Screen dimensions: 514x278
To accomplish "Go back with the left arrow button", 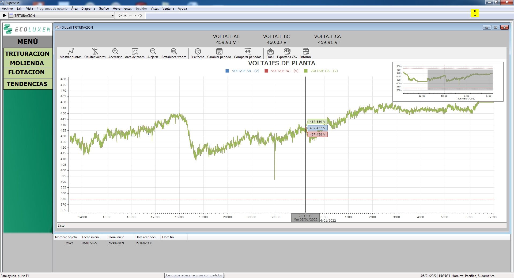I will (120, 16).
